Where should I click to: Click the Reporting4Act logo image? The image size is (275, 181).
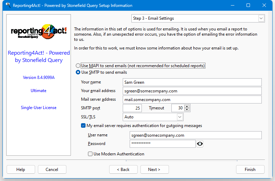pos(39,31)
